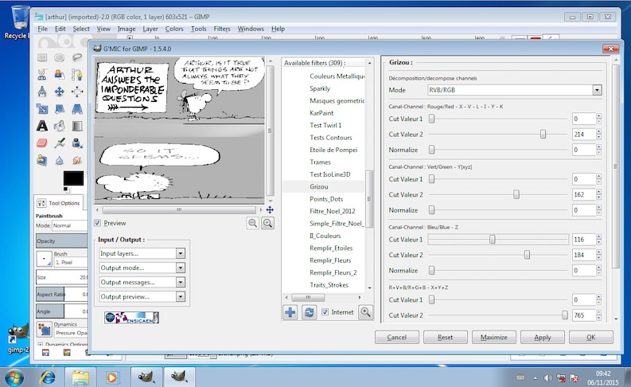Click the Blue channel Cut Valeur 1 slider
631x387 pixels.
coord(498,240)
